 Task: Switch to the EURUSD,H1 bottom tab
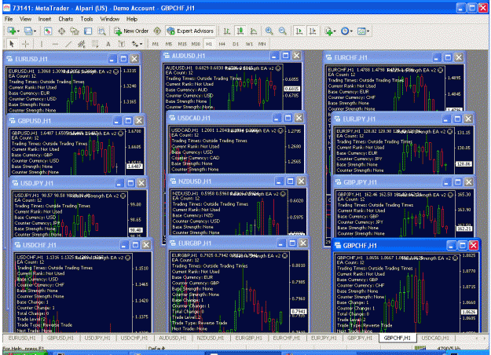22,338
